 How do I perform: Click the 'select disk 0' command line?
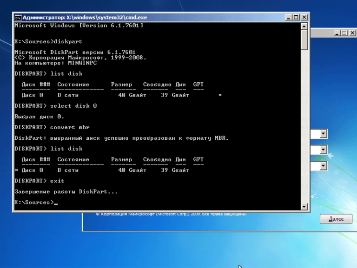56,106
